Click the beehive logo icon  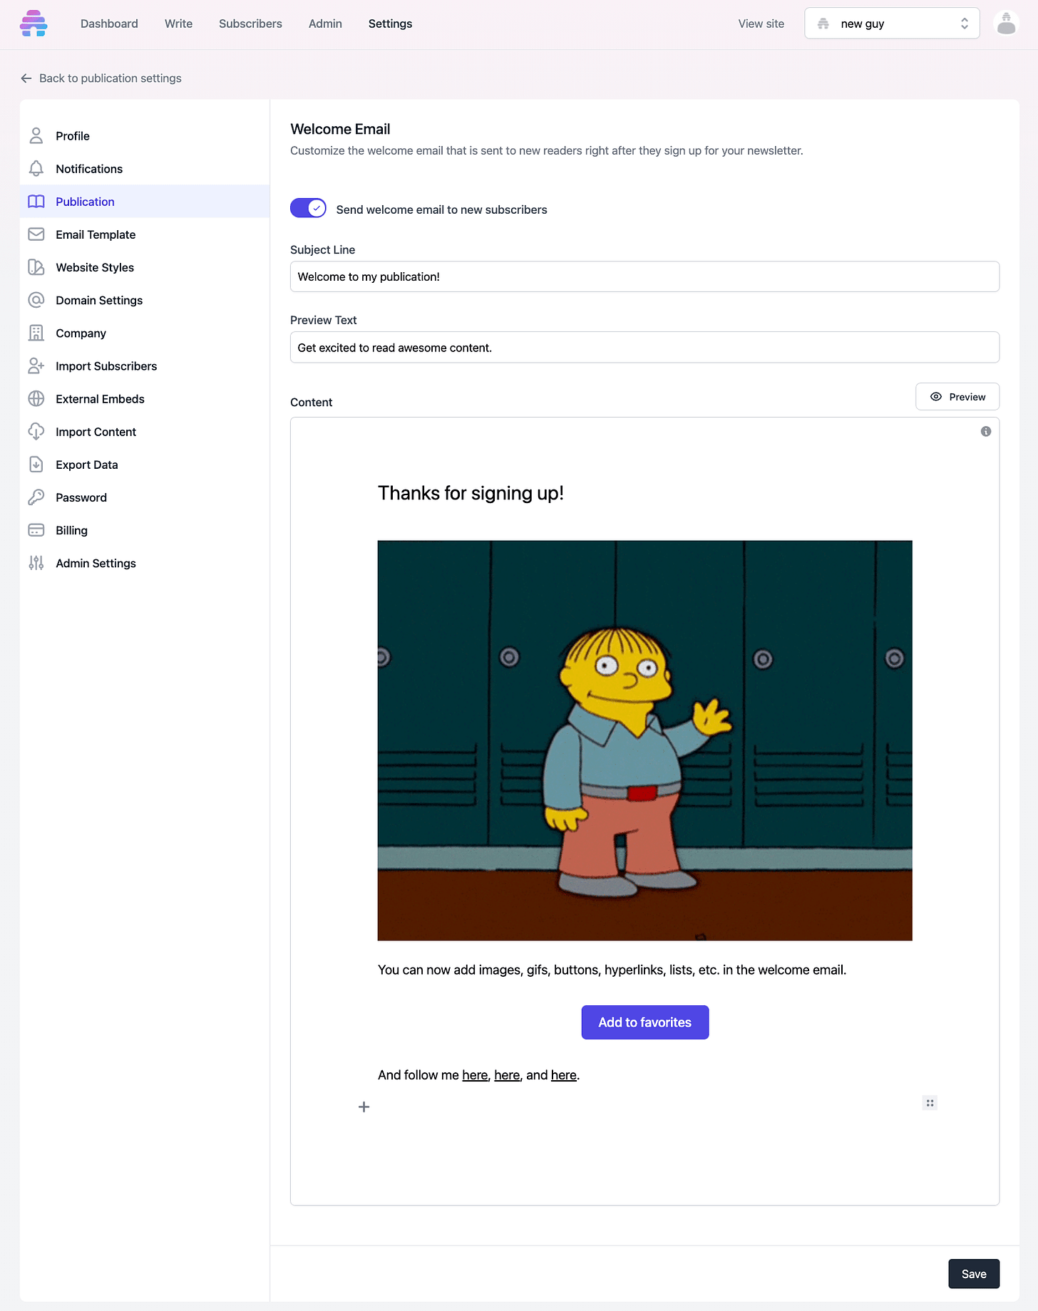coord(34,24)
